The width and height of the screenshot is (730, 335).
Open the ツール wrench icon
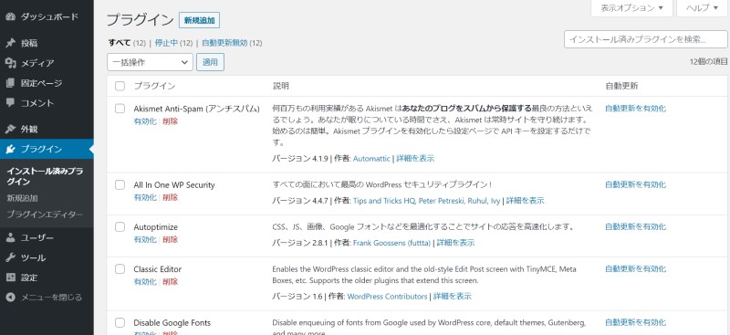coord(11,257)
